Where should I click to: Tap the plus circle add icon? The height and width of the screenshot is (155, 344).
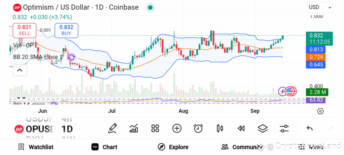[x=177, y=128]
